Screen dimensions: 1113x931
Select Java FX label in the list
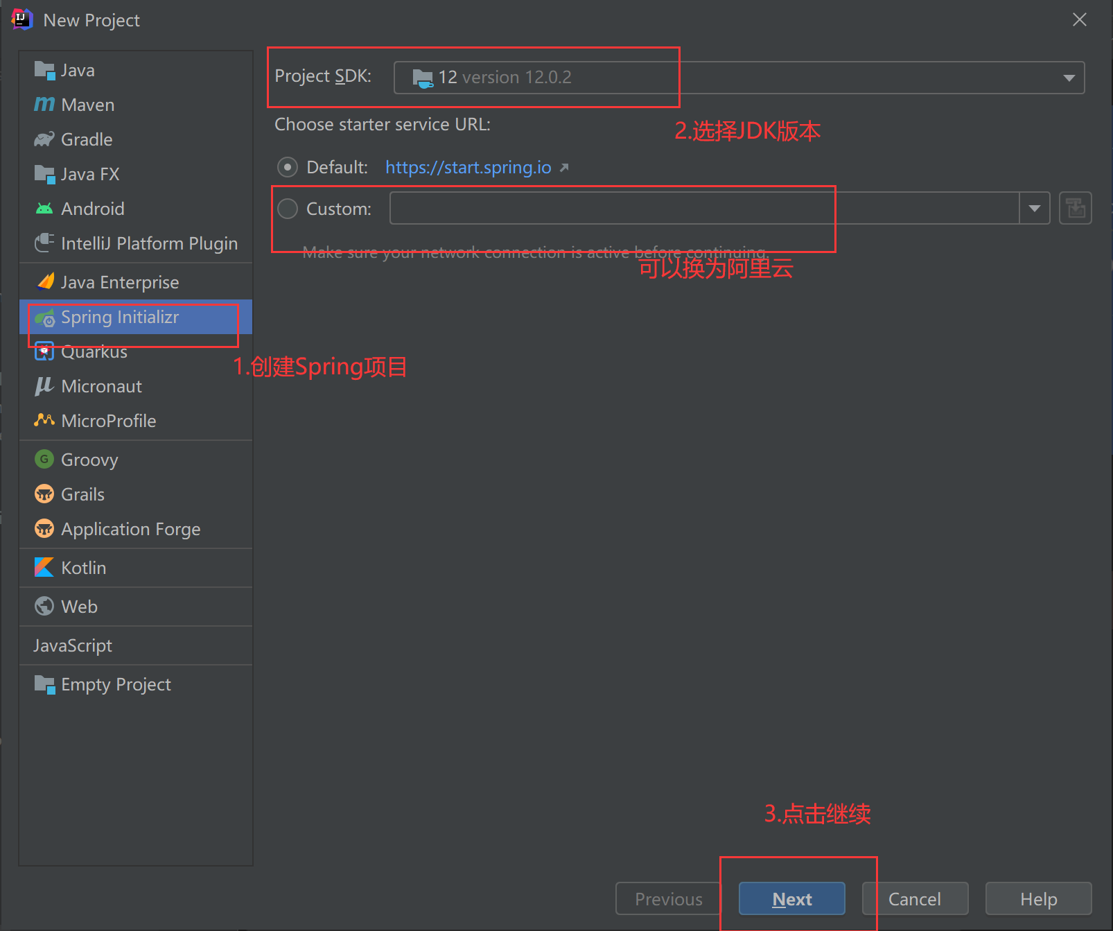coord(90,174)
